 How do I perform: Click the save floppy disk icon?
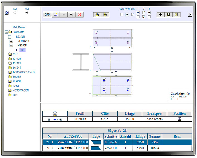coord(169,15)
